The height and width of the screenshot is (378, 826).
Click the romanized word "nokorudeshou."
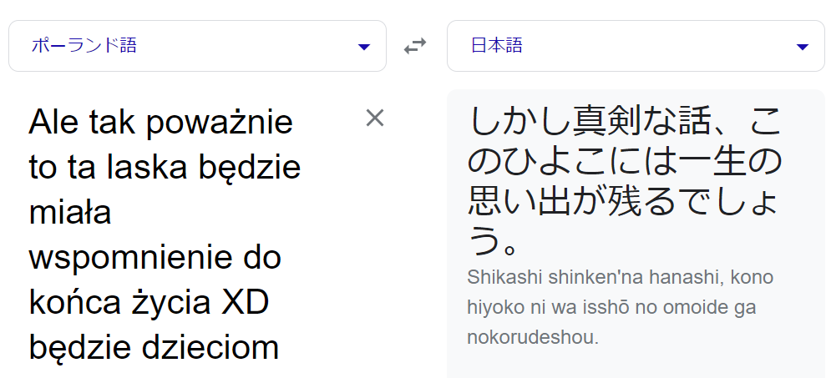[533, 338]
